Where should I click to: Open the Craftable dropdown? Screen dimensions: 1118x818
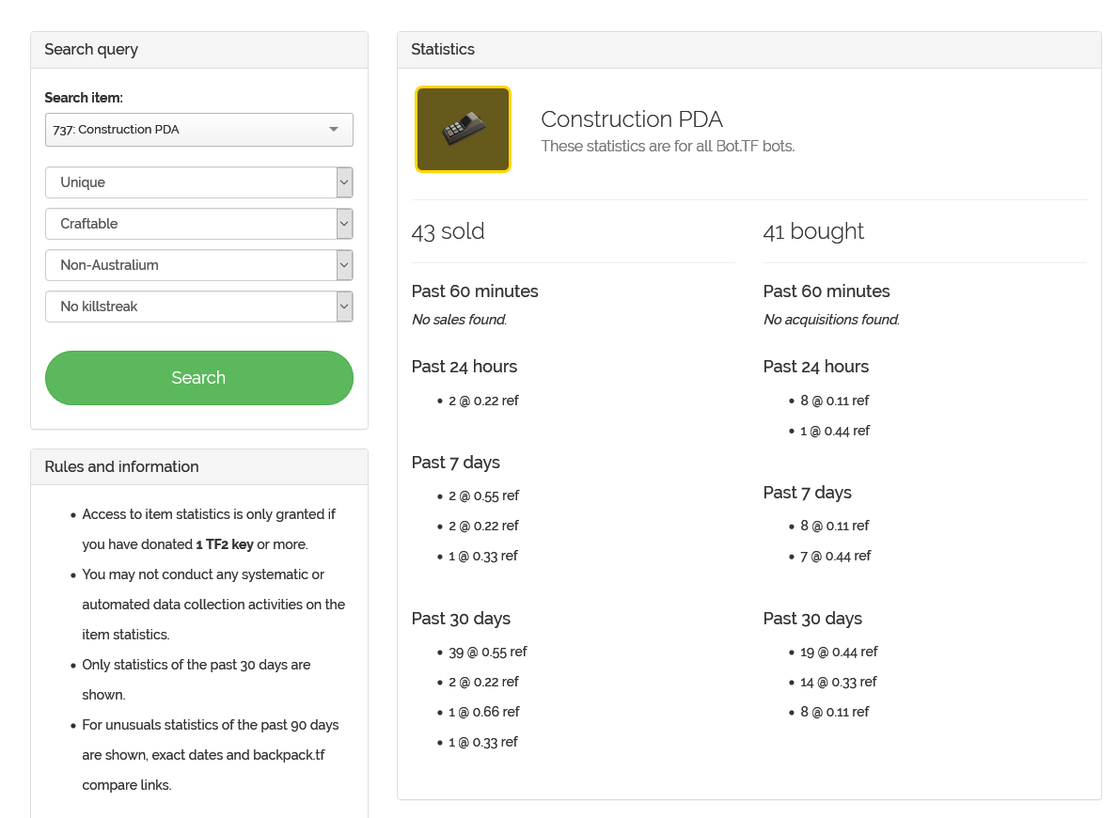tap(344, 224)
